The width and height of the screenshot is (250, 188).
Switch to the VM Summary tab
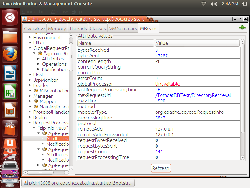[x=123, y=29]
